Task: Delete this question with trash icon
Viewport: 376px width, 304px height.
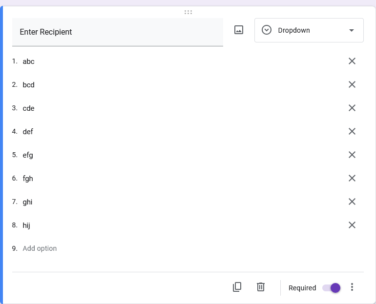Action: pyautogui.click(x=261, y=287)
